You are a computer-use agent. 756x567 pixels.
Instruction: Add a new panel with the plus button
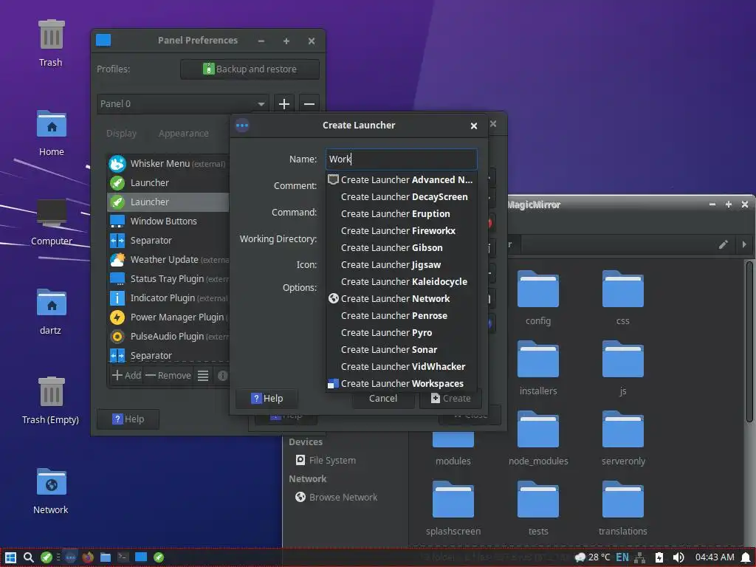coord(284,103)
